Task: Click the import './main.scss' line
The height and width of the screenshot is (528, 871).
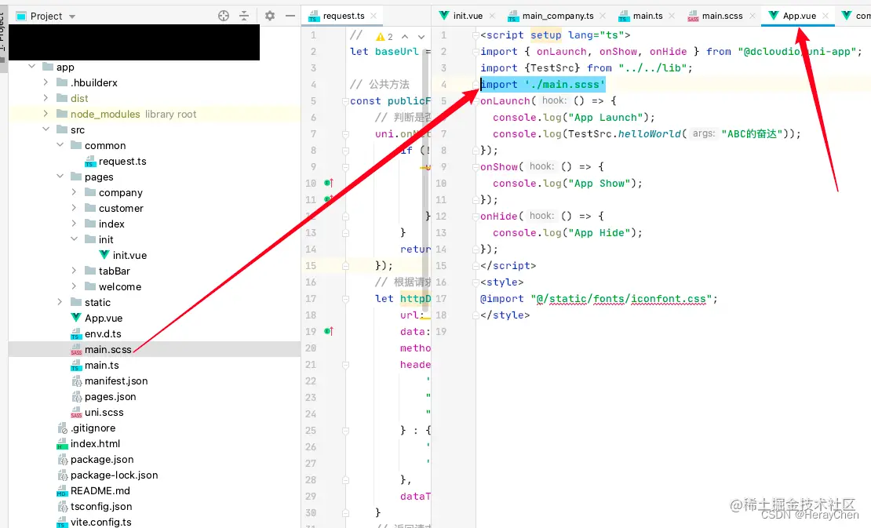Action: pos(543,85)
